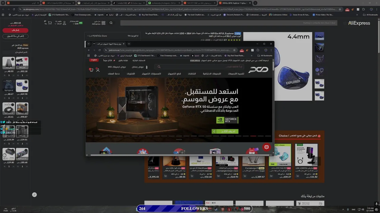
Task: Open the EPZ P40 earphones product card
Action: tap(280, 161)
